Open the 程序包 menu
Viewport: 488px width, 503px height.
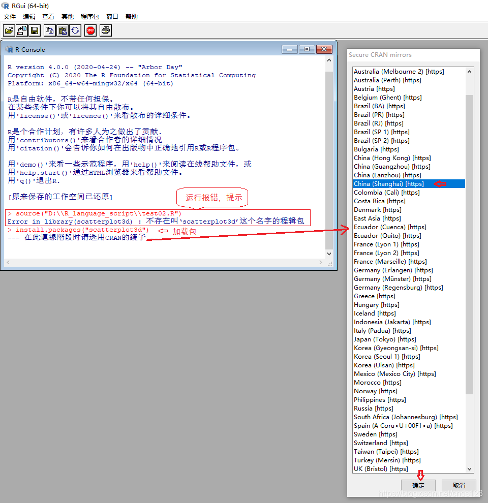[89, 16]
